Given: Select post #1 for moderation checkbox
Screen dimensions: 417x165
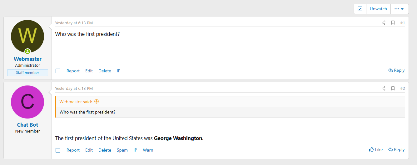Looking at the screenshot, I should point(58,71).
